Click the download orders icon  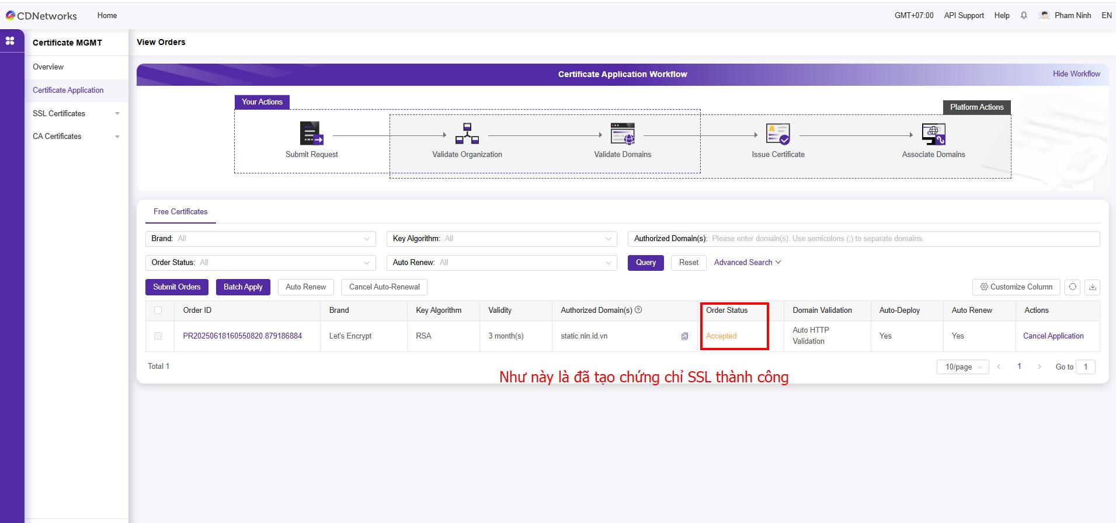coord(1092,287)
